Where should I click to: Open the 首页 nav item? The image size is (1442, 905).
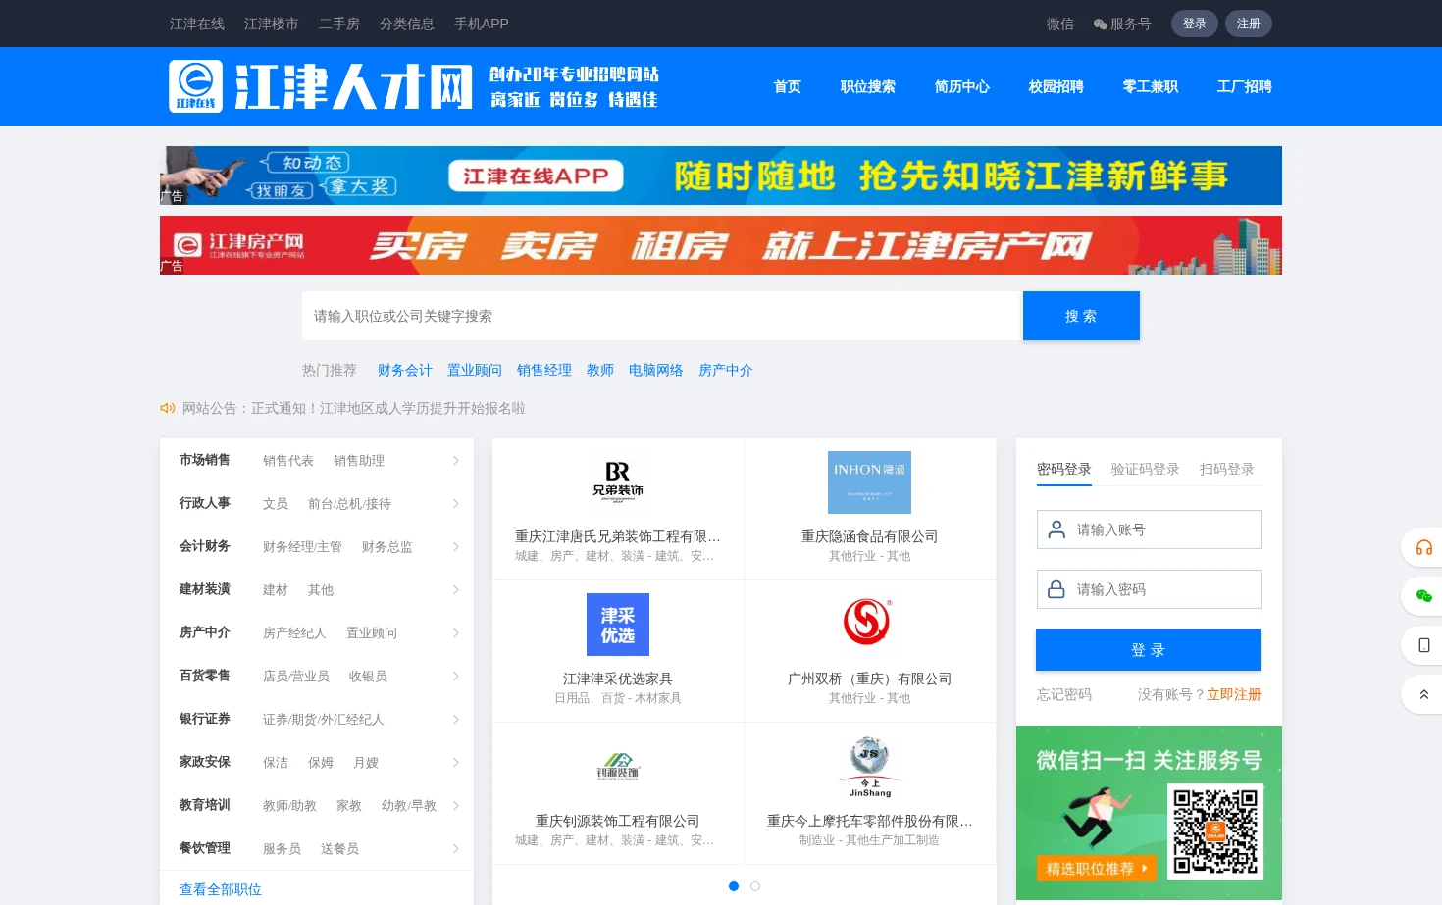788,86
